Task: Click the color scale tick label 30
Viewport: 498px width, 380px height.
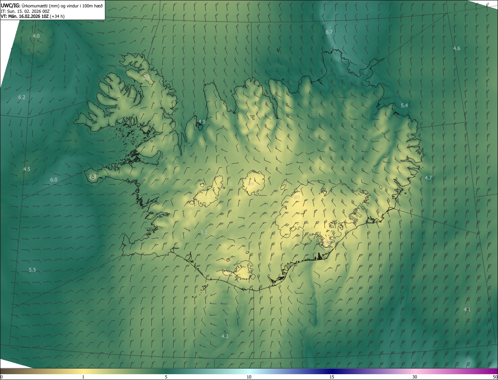Action: click(415, 377)
